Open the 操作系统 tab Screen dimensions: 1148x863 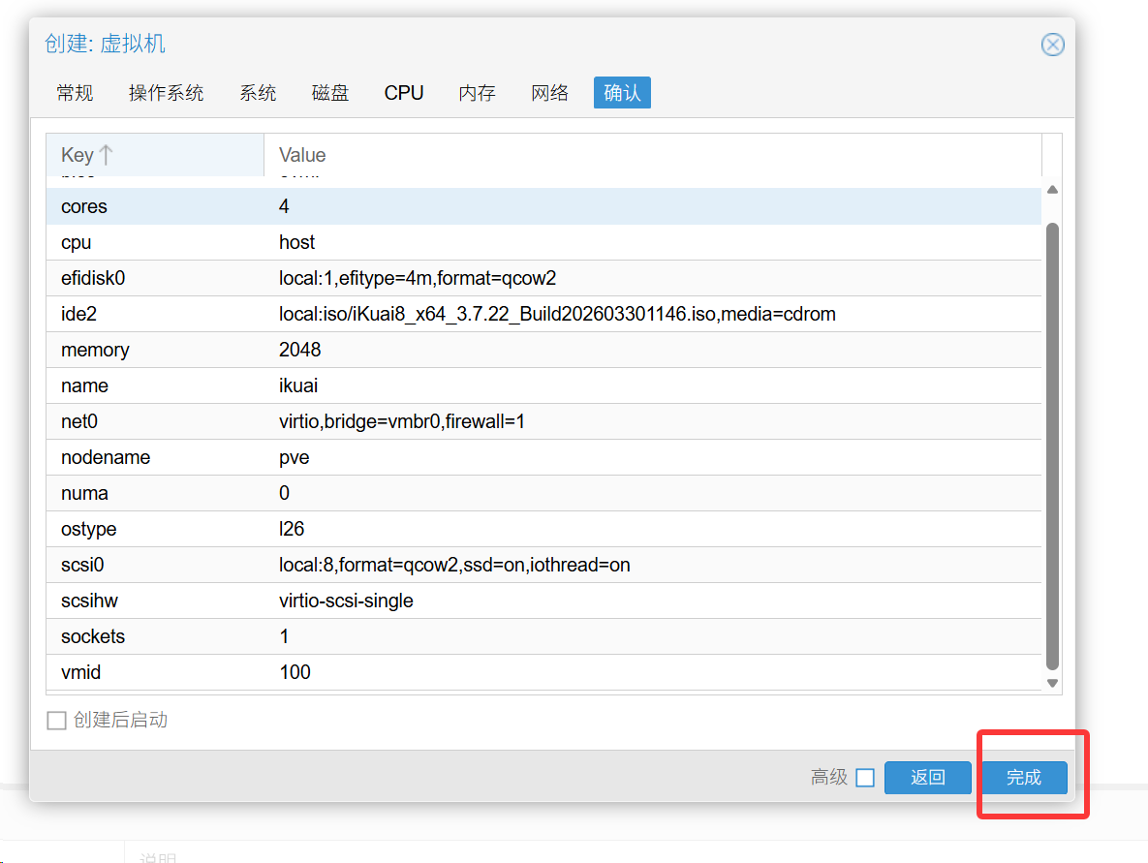[166, 93]
